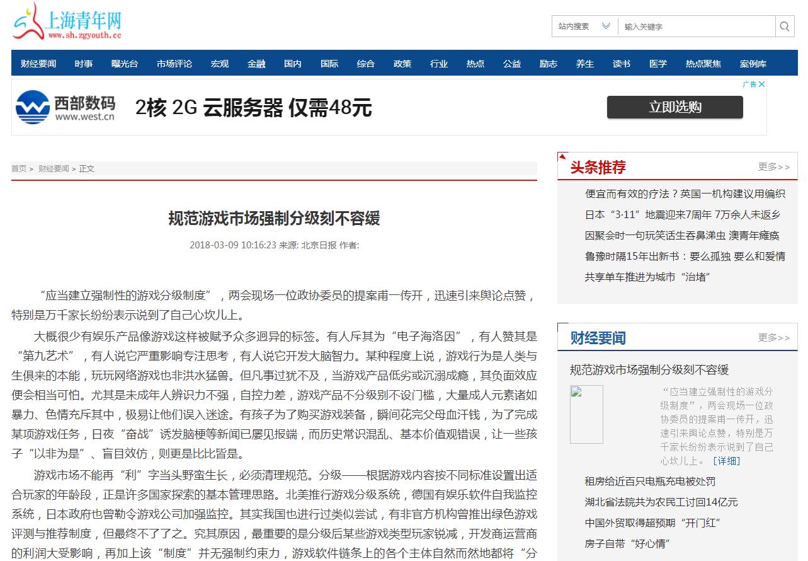The width and height of the screenshot is (808, 561).
Task: Open sidebar title 规范游戏市场强制分级刻不容缓
Action: [x=649, y=369]
